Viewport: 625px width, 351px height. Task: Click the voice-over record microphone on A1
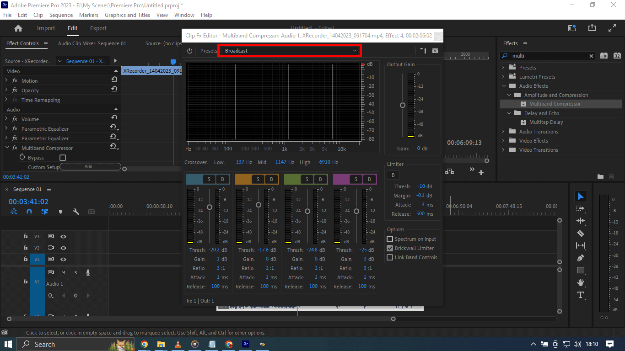coord(88,272)
